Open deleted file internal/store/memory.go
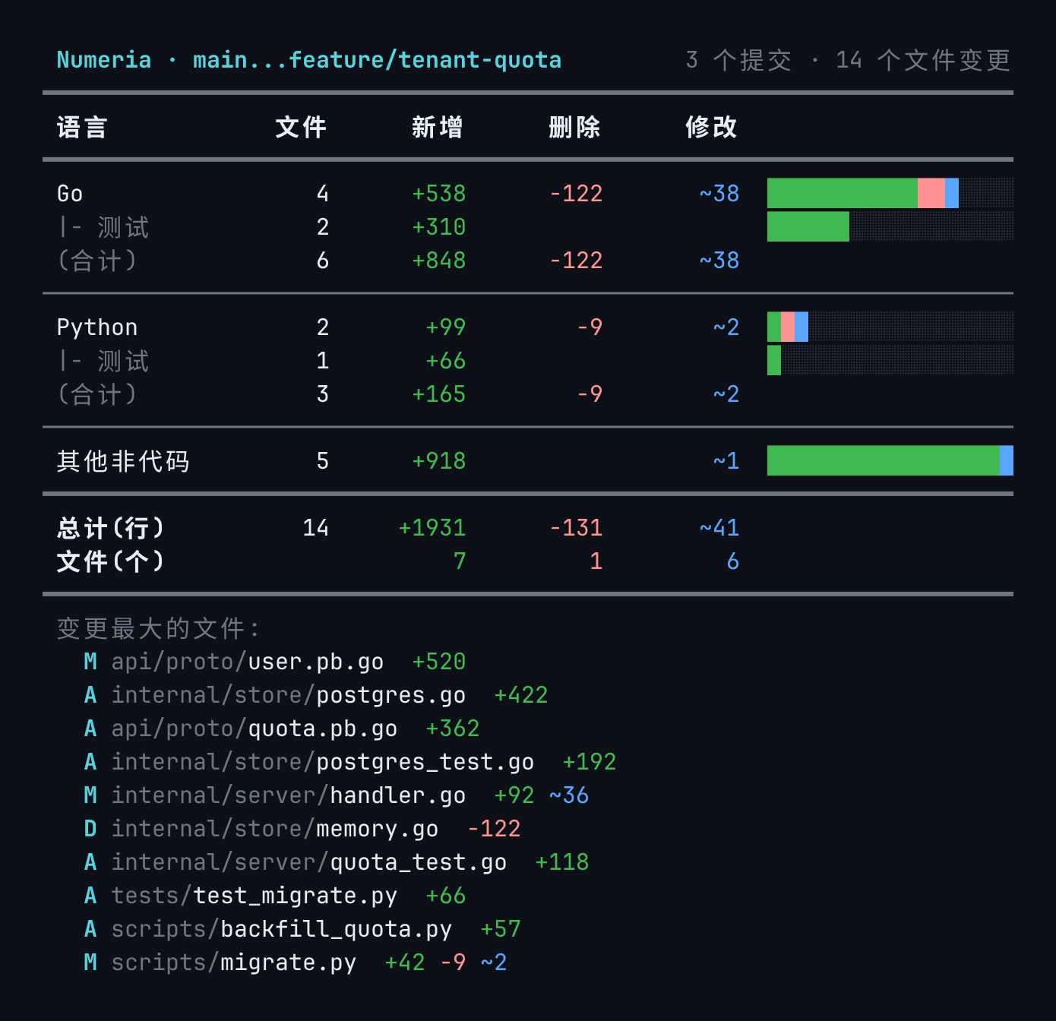Screen dimensions: 1056x1021 click(275, 829)
